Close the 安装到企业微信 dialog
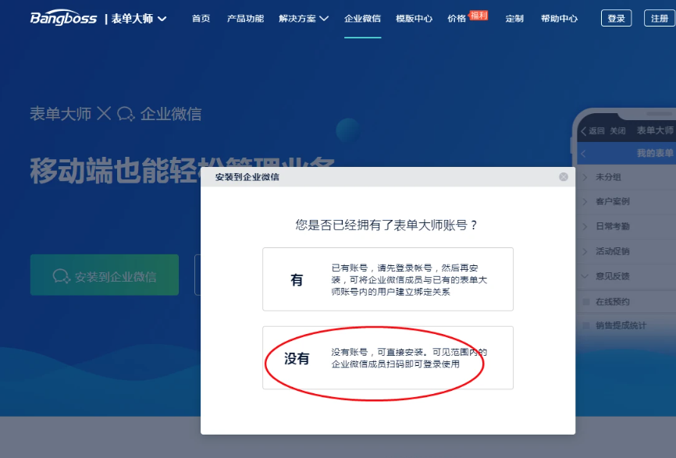676x458 pixels. pyautogui.click(x=564, y=177)
